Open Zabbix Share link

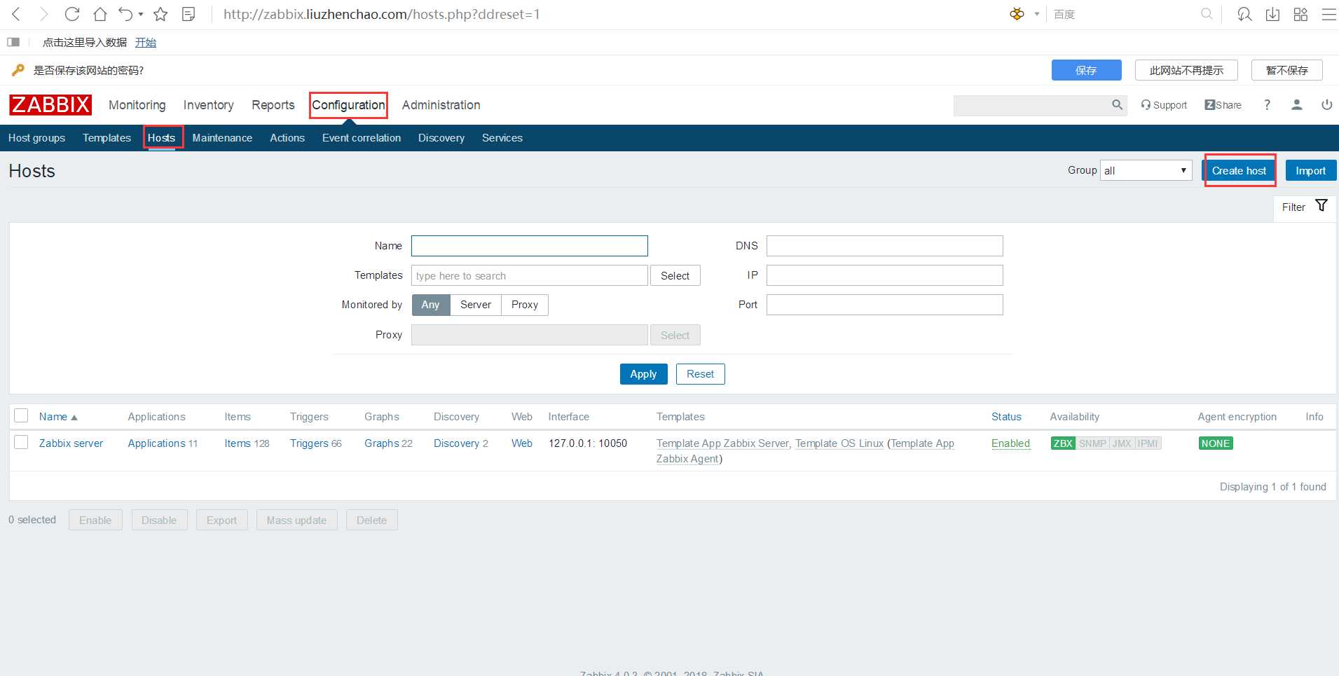click(1223, 105)
